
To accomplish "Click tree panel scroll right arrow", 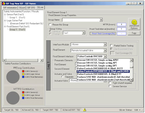I will [41, 60].
